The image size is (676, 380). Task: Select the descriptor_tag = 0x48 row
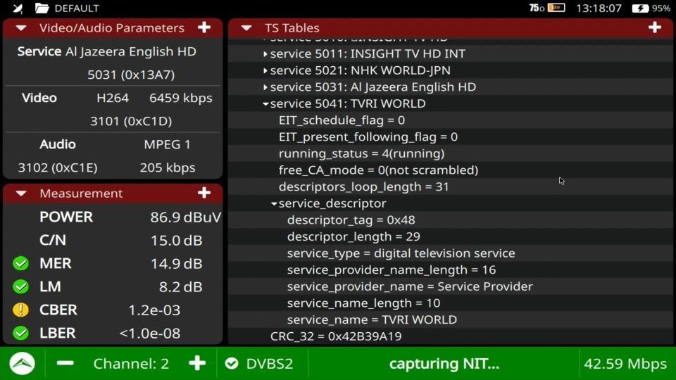[451, 220]
